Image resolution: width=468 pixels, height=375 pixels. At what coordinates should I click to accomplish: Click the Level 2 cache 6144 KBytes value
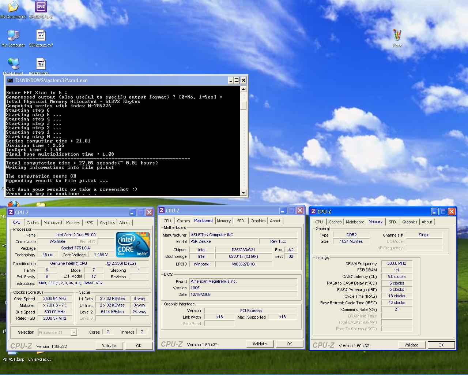[x=113, y=312]
